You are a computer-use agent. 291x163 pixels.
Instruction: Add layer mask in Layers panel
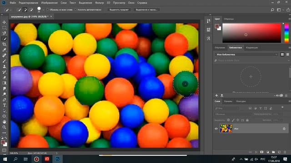pyautogui.click(x=262, y=152)
